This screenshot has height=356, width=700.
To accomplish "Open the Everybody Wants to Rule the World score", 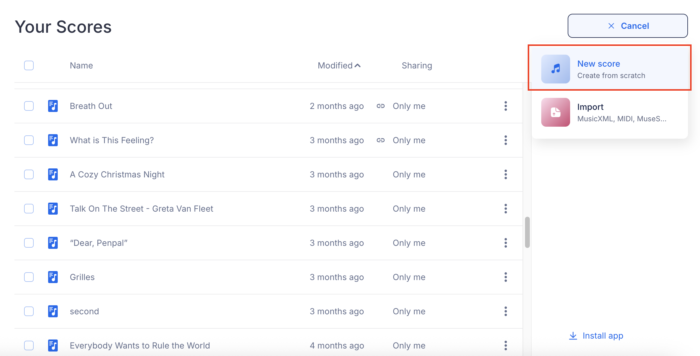I will 140,345.
